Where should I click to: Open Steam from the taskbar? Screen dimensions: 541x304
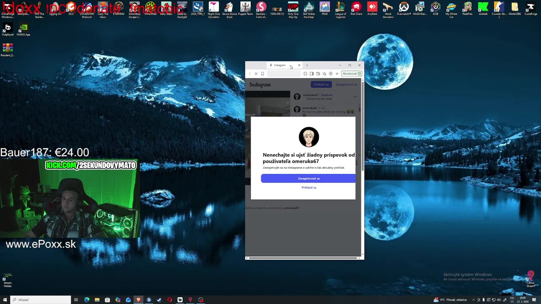[159, 300]
